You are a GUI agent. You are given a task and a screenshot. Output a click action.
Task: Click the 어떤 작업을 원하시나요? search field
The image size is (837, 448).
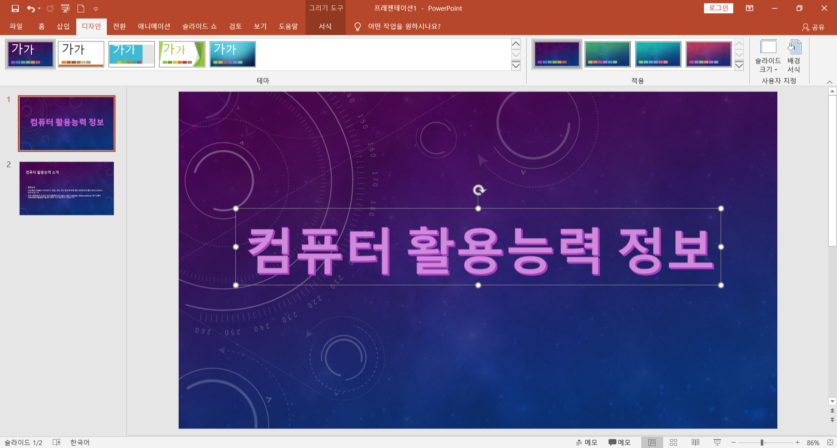[404, 27]
